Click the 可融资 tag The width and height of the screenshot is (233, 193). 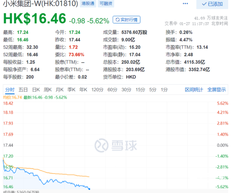106,3
